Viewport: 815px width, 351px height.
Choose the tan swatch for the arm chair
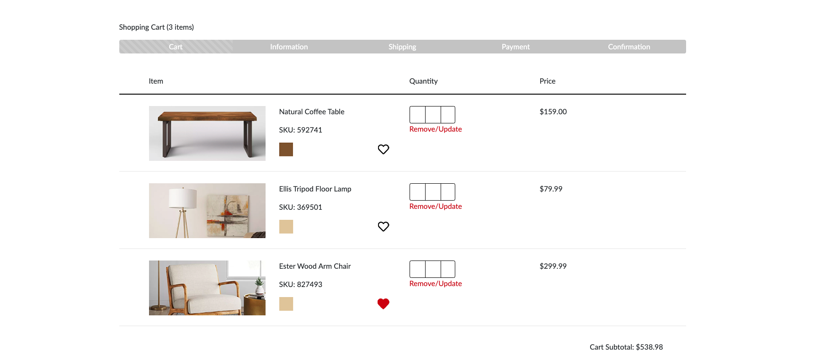click(286, 304)
